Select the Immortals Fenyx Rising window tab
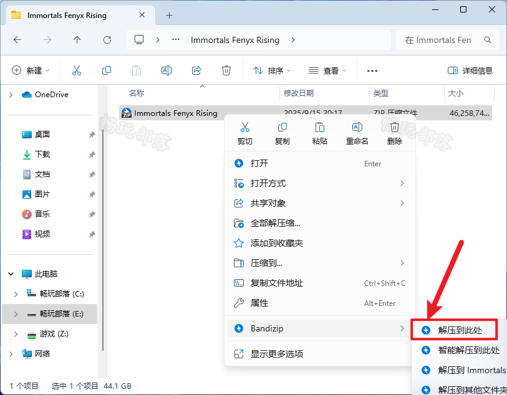 click(x=80, y=15)
